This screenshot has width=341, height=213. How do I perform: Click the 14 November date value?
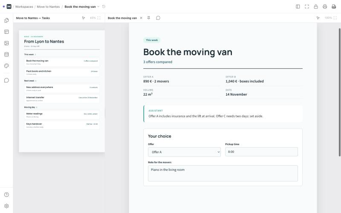point(237,94)
